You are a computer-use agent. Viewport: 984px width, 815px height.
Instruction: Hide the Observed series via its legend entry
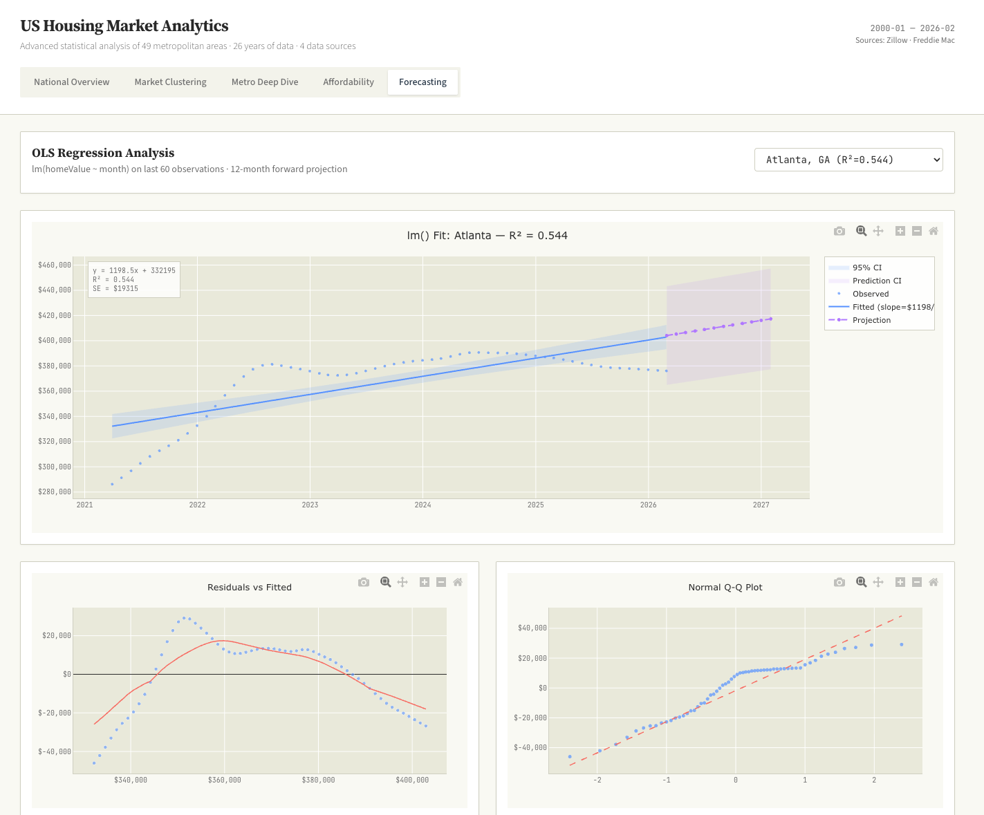point(870,294)
